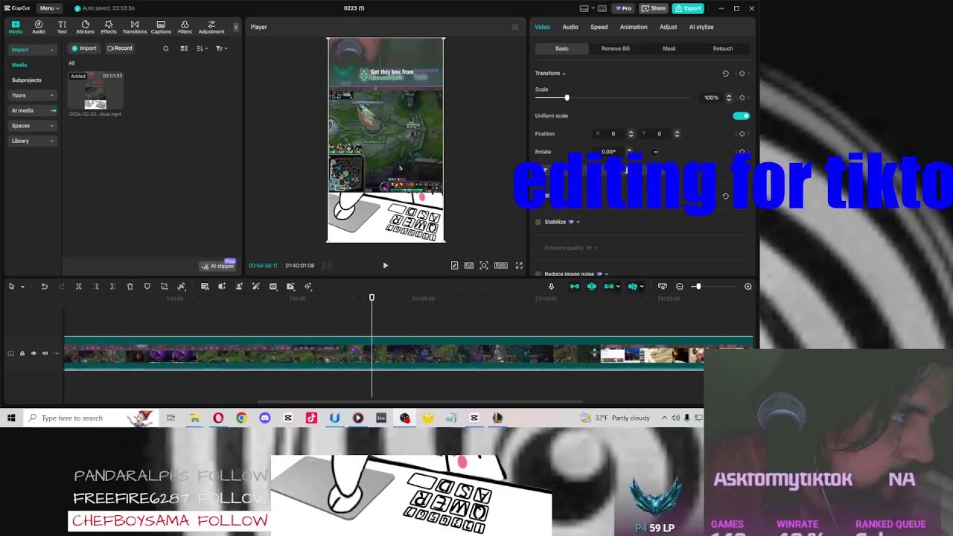Open the media filter dropdown
953x536 pixels.
(221, 48)
